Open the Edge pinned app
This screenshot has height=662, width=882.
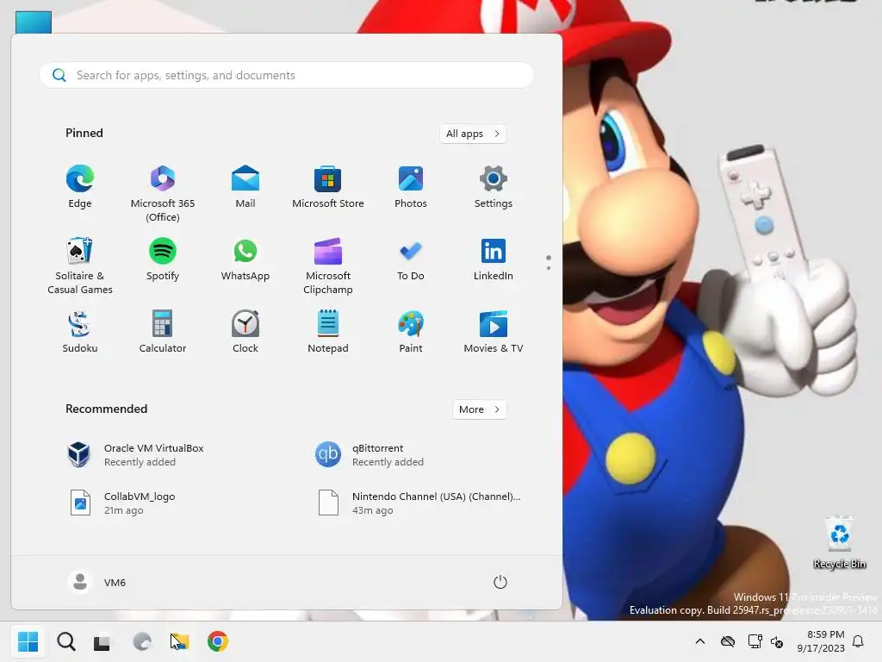click(80, 187)
